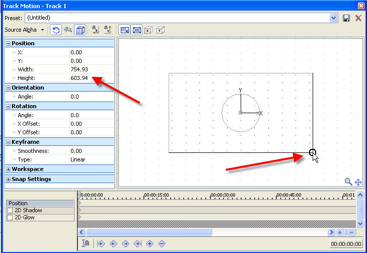Screen dimensions: 367x253
Task: Expand the Workspace section
Action: [8, 170]
